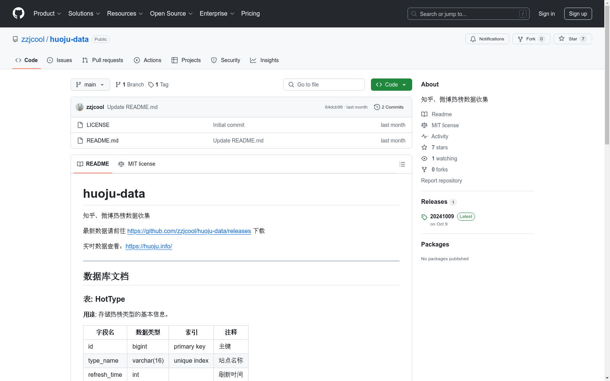The height and width of the screenshot is (381, 610).
Task: Open the 0 forks link
Action: (440, 170)
